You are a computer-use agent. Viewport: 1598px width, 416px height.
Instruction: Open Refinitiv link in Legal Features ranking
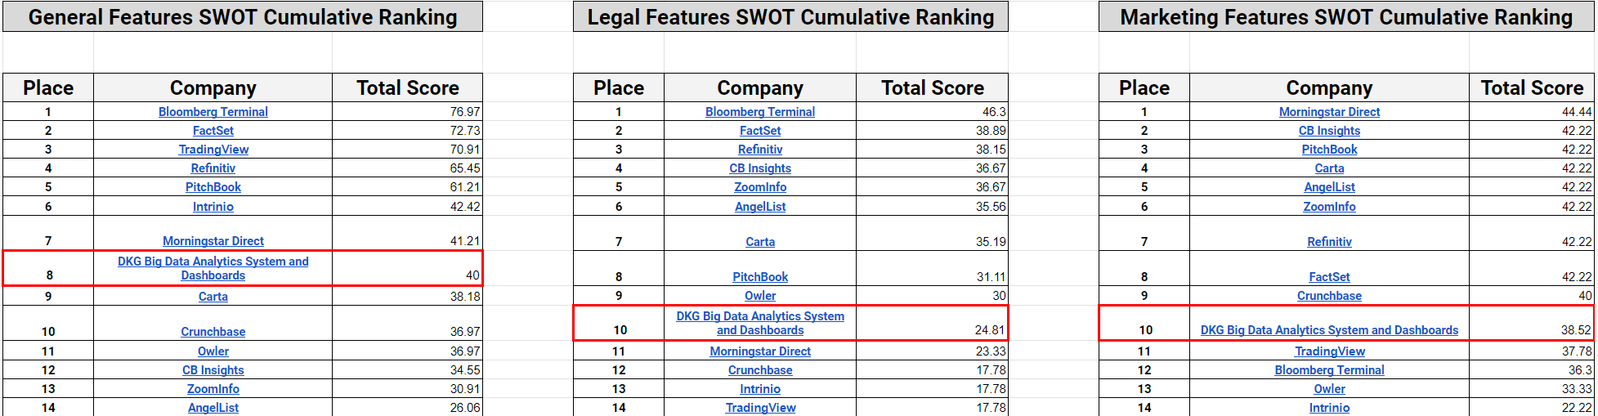(x=759, y=150)
